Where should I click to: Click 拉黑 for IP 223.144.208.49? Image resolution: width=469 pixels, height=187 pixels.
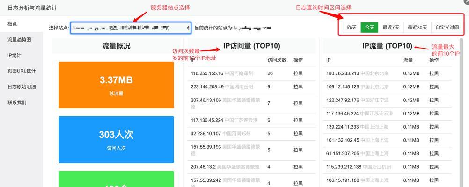(x=298, y=86)
